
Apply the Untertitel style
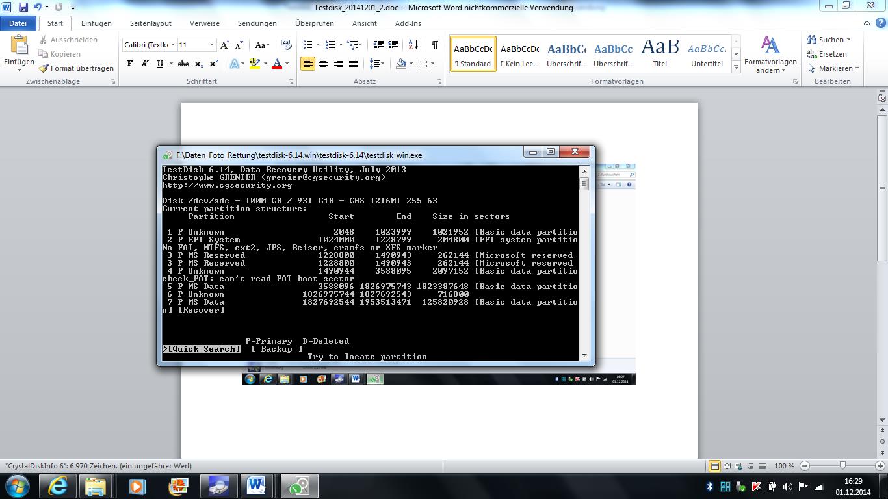tap(707, 54)
